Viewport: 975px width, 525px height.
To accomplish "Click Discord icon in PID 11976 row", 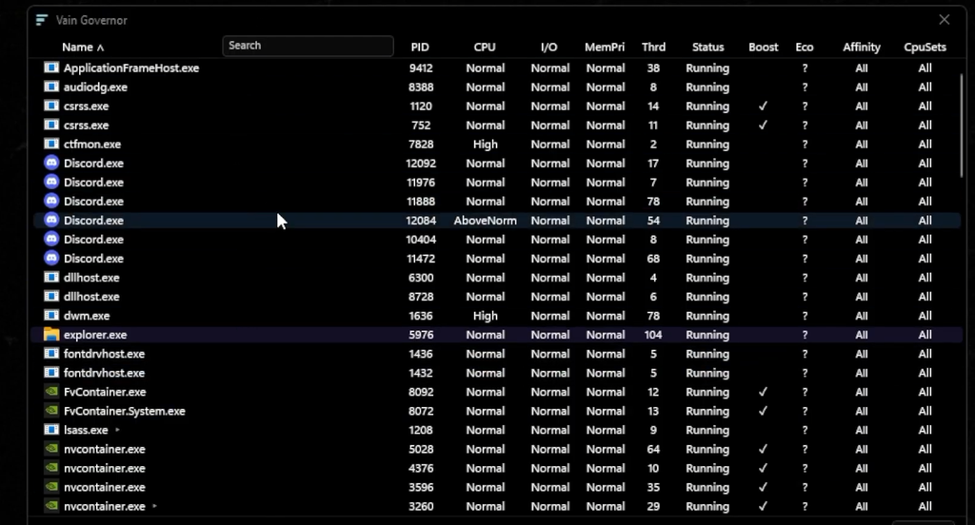I will (x=51, y=182).
